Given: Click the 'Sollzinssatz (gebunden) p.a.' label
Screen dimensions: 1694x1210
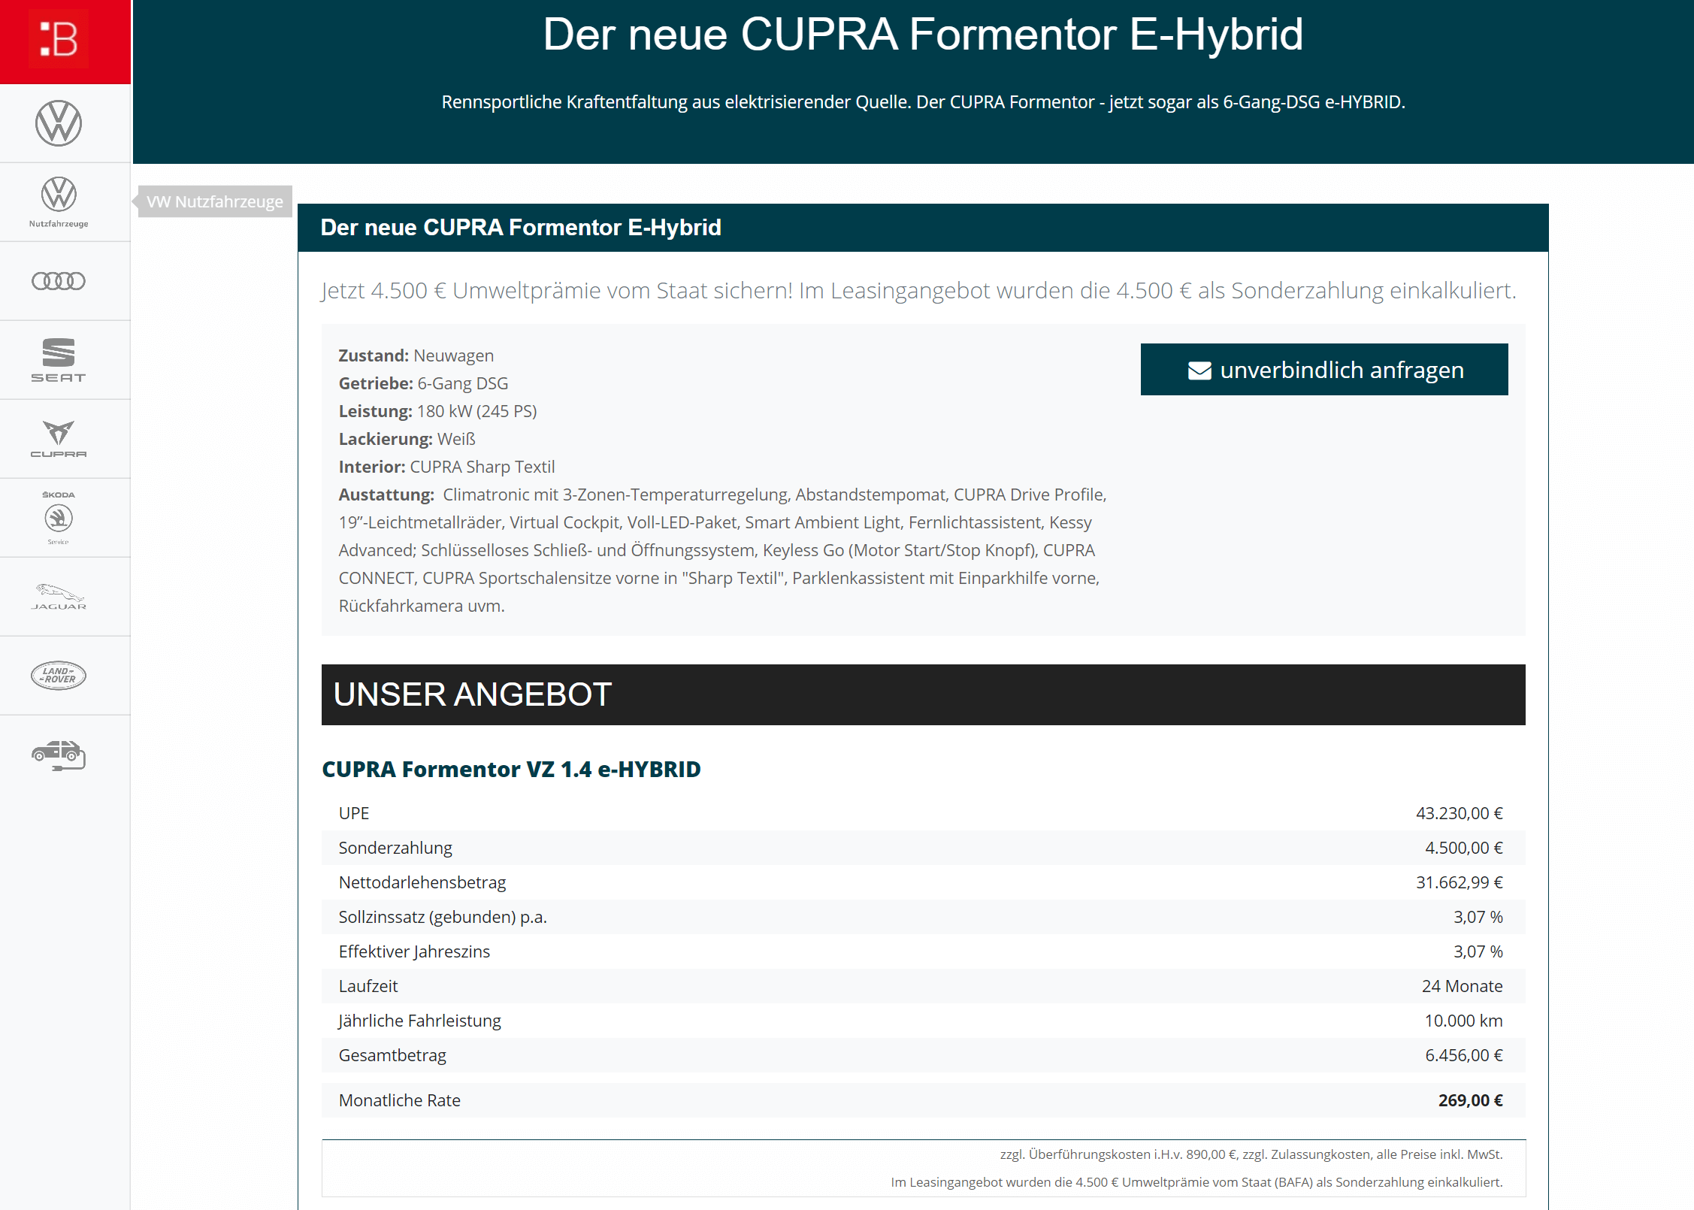Looking at the screenshot, I should 443,917.
